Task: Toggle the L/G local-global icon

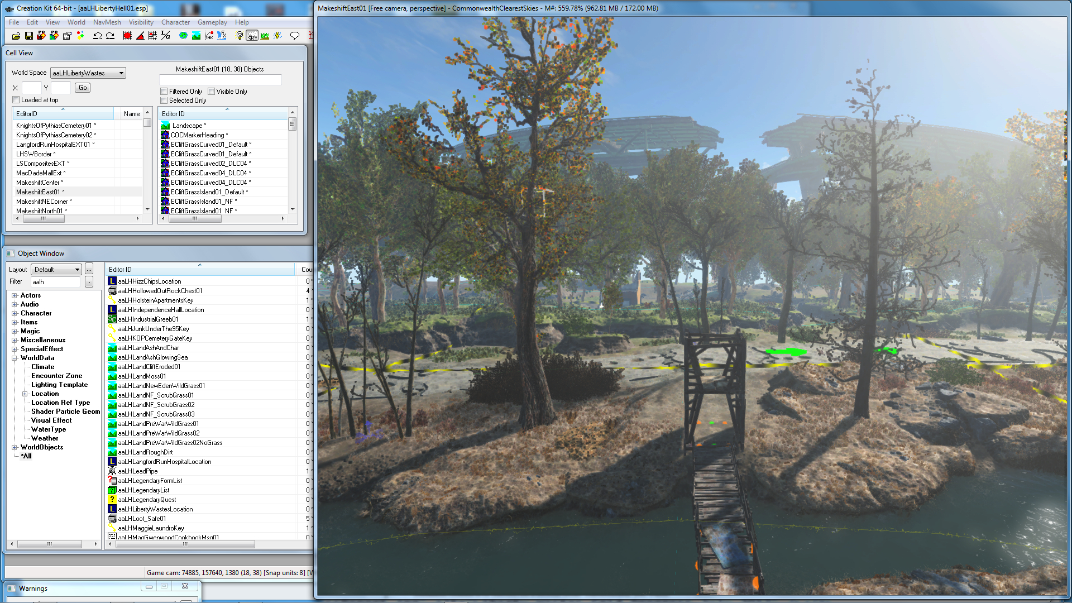Action: pos(165,36)
